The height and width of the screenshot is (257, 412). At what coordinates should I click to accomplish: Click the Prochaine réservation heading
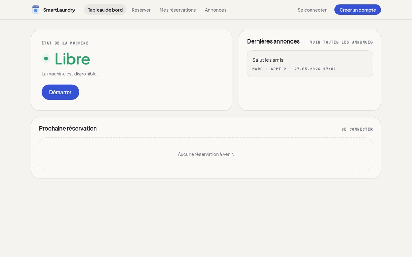pos(68,128)
